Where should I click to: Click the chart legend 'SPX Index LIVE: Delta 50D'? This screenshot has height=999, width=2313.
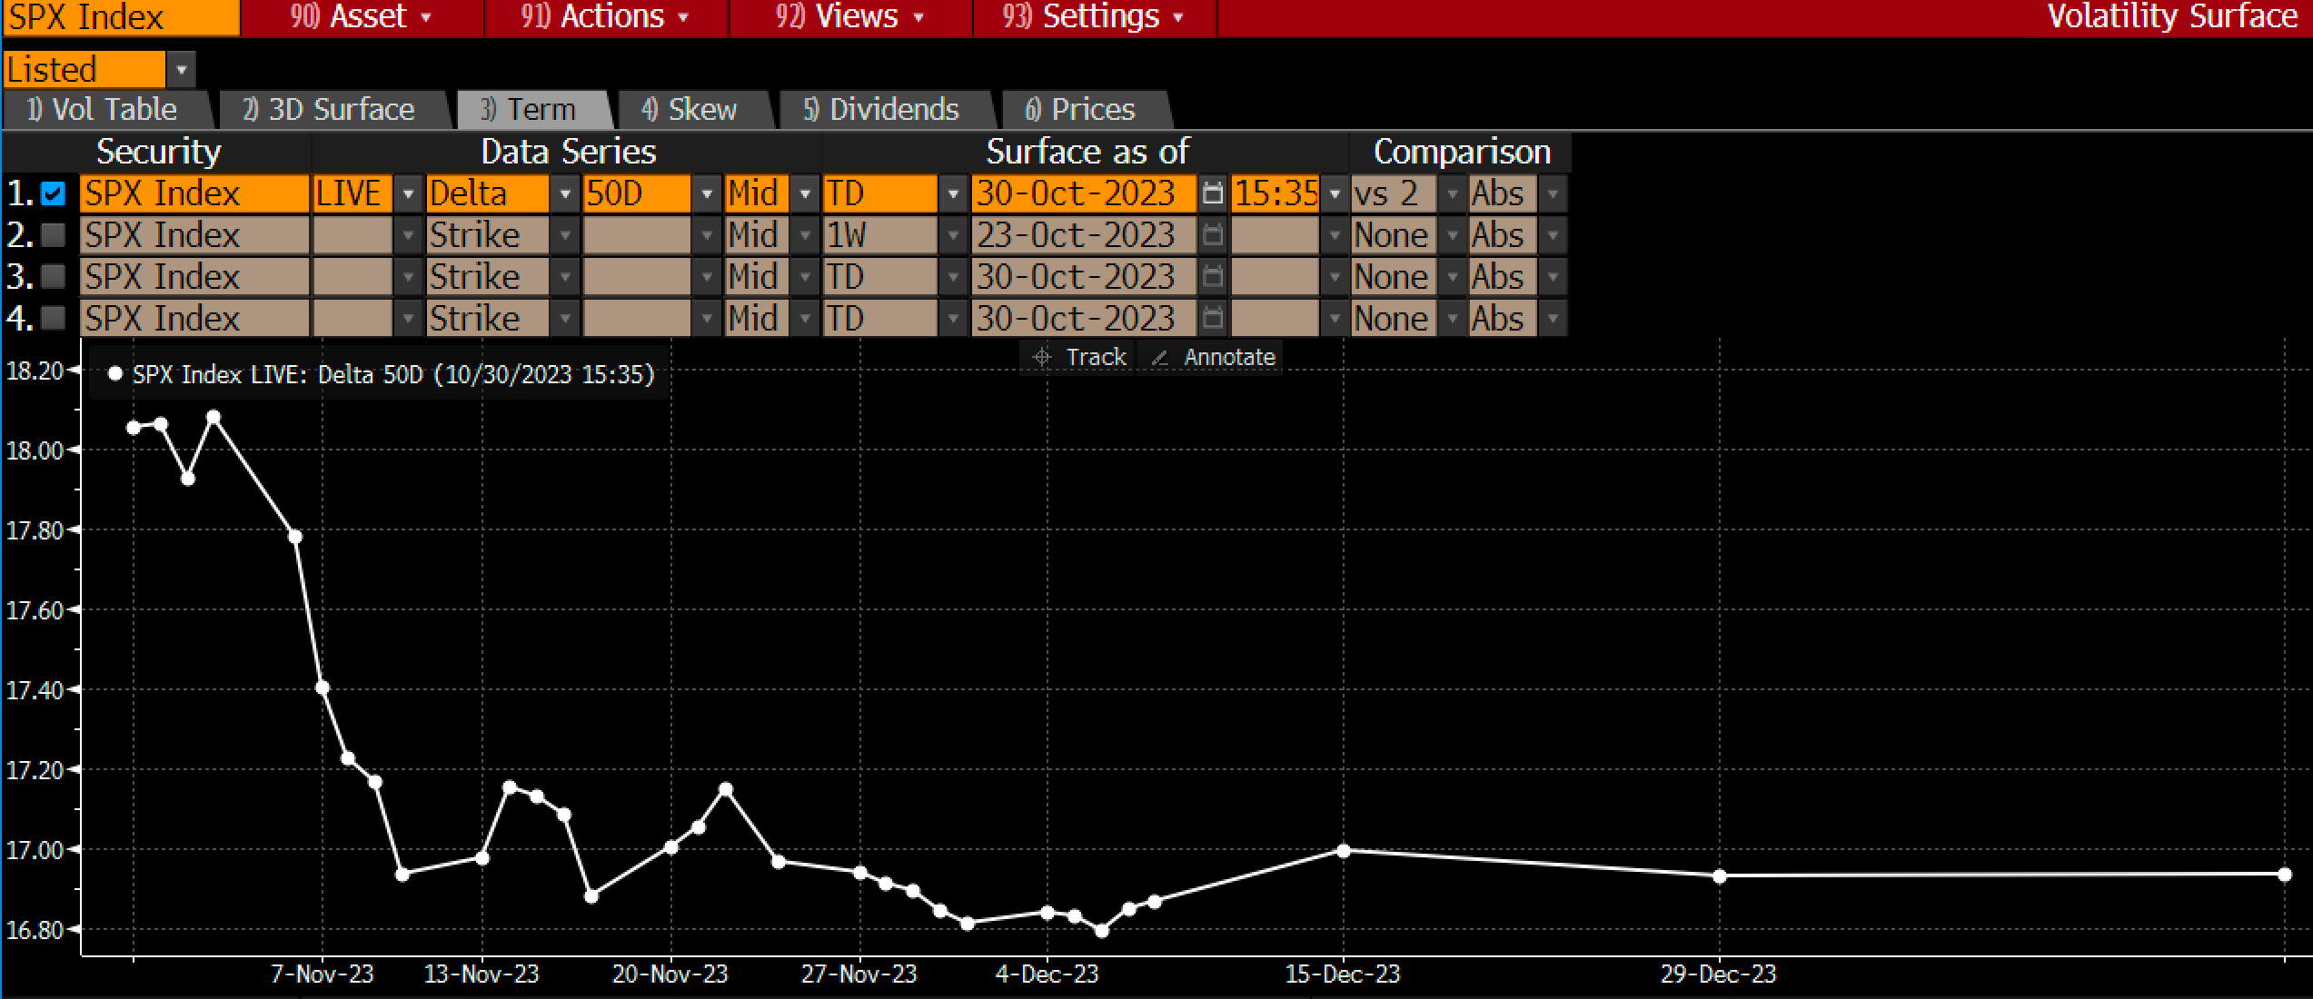[382, 374]
